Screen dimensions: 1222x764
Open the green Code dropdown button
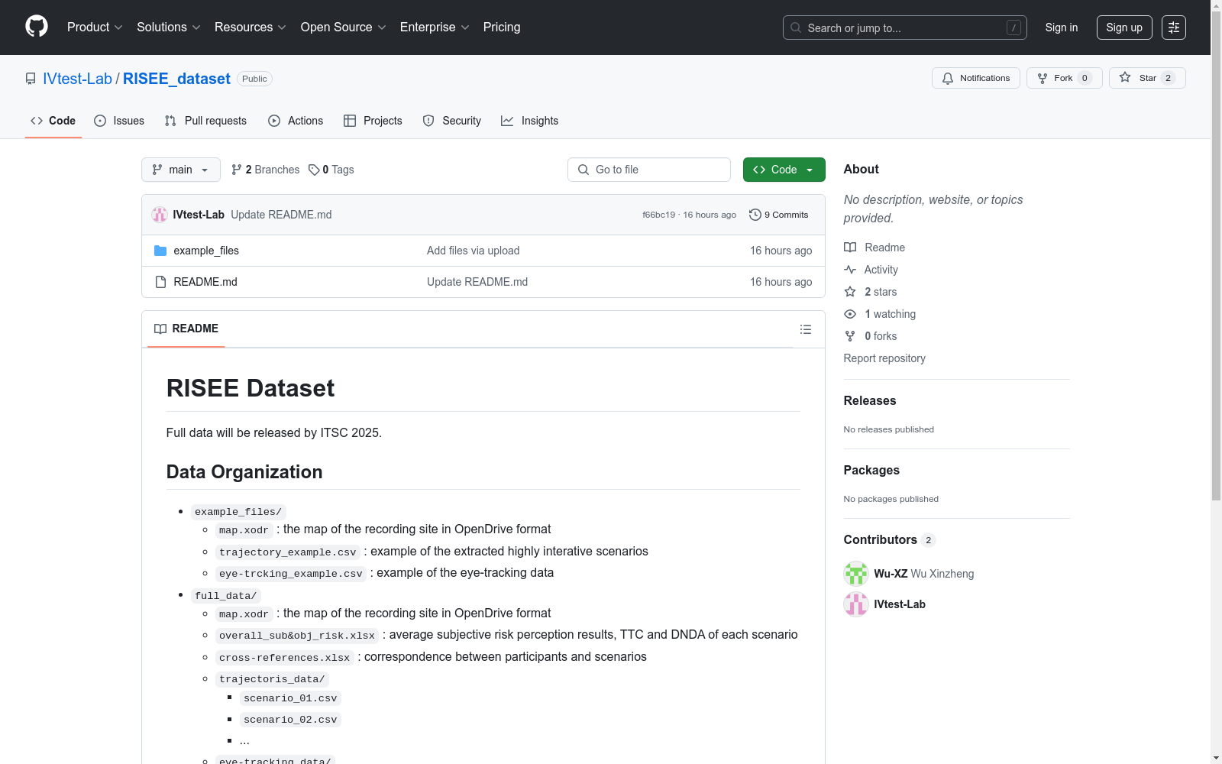click(784, 170)
